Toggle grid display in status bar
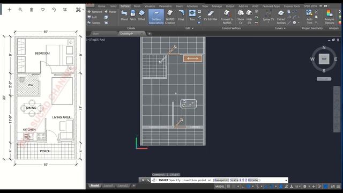The height and width of the screenshot is (193, 343). click(228, 187)
